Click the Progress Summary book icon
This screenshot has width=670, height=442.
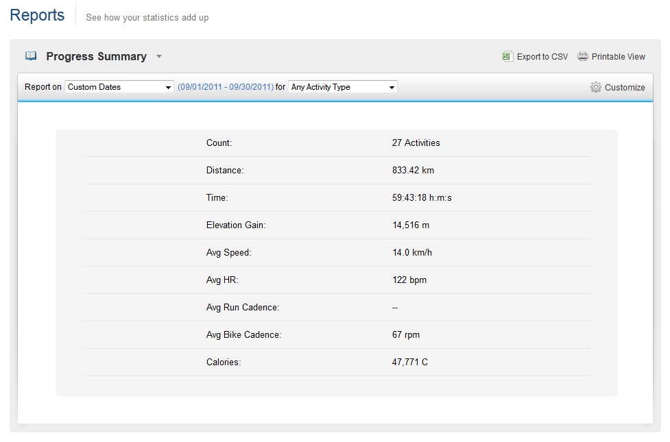point(31,56)
